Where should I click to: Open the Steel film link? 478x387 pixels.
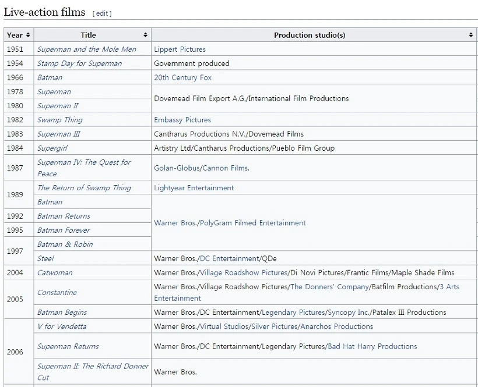pyautogui.click(x=45, y=258)
